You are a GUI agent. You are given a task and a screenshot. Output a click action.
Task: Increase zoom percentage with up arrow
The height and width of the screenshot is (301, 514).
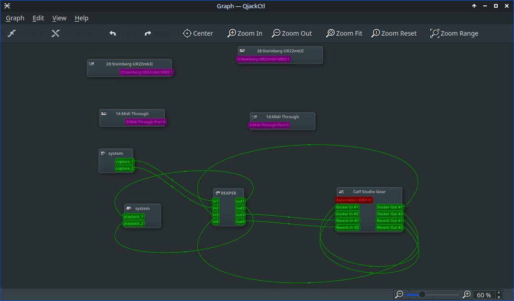tap(499, 292)
